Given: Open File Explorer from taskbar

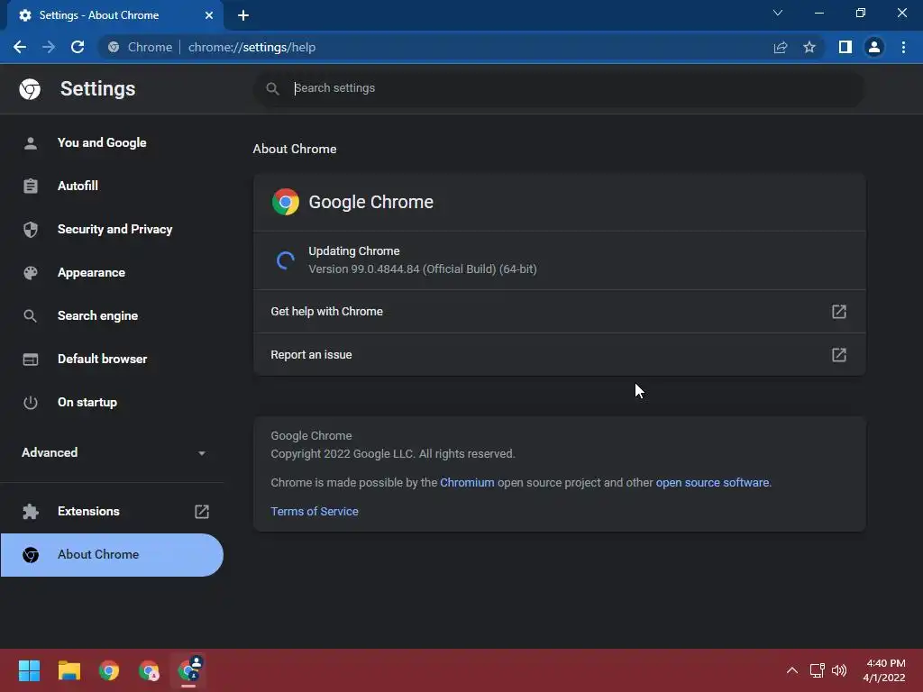Looking at the screenshot, I should point(69,670).
